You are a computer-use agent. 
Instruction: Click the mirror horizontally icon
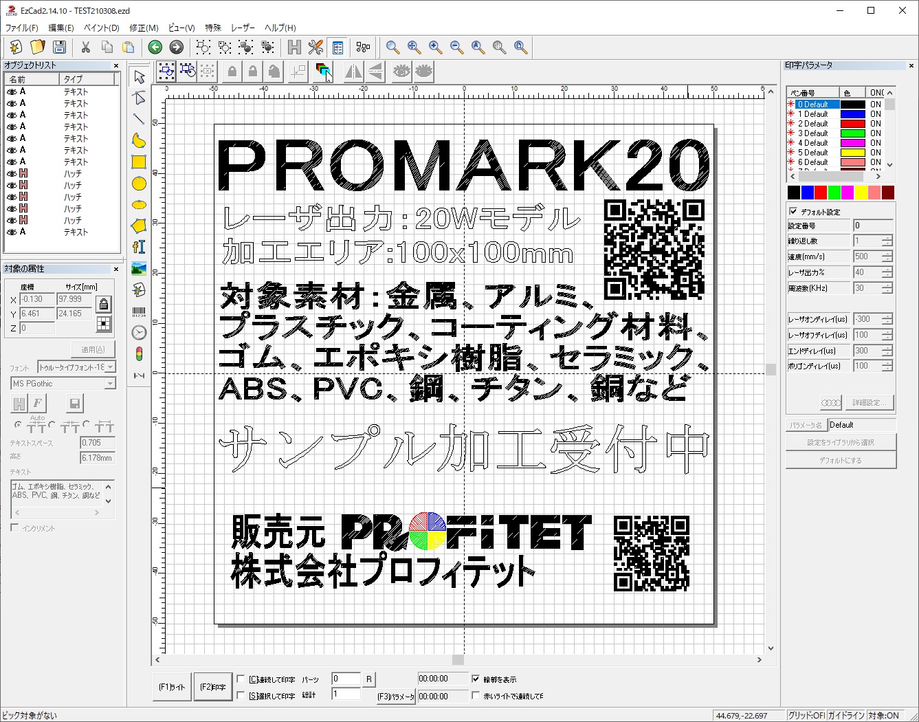[x=353, y=71]
